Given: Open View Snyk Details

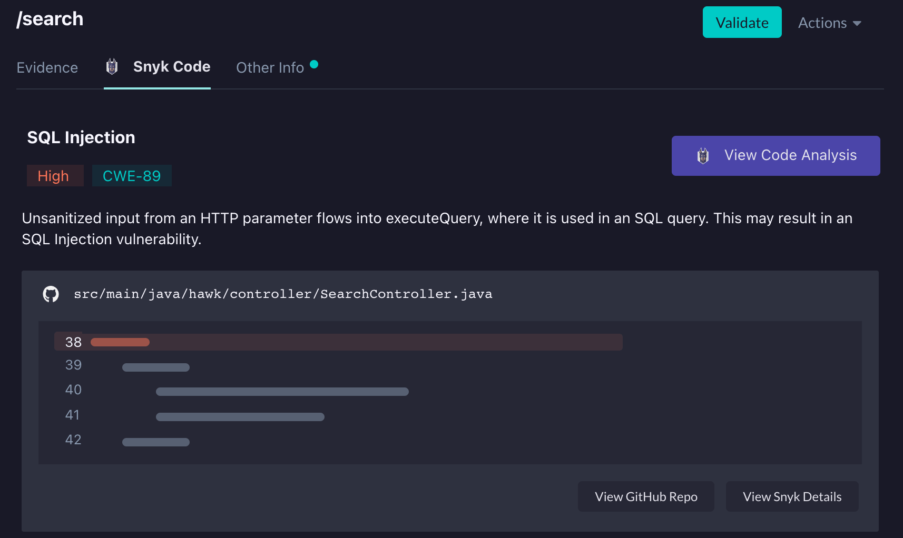Looking at the screenshot, I should coord(792,496).
